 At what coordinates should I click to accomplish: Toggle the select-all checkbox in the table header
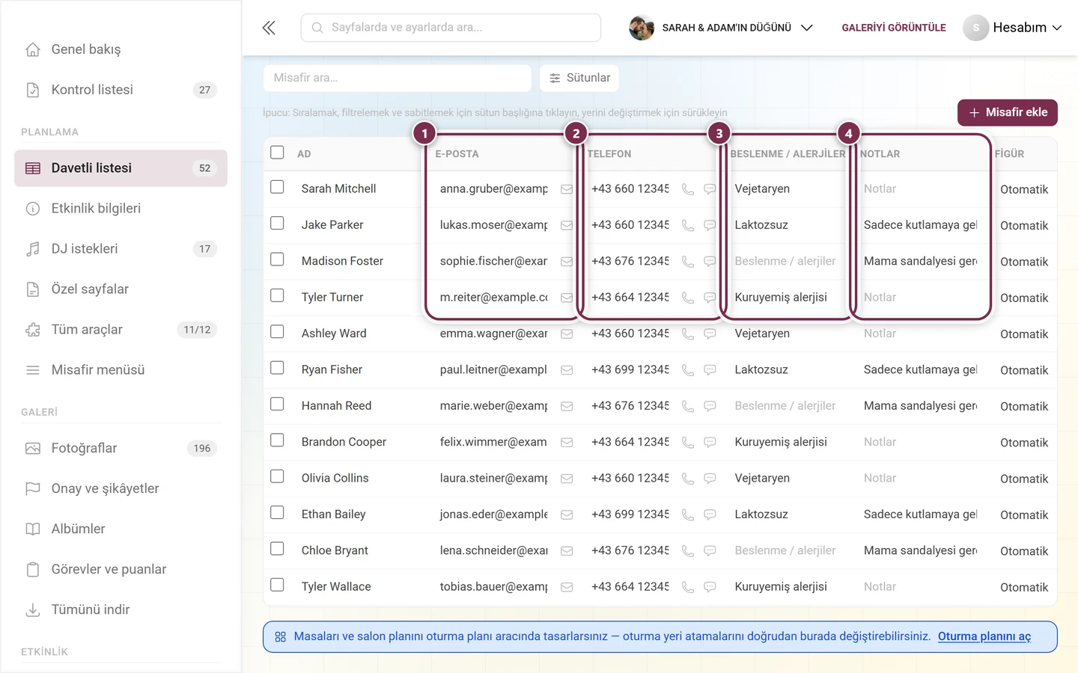(x=277, y=153)
